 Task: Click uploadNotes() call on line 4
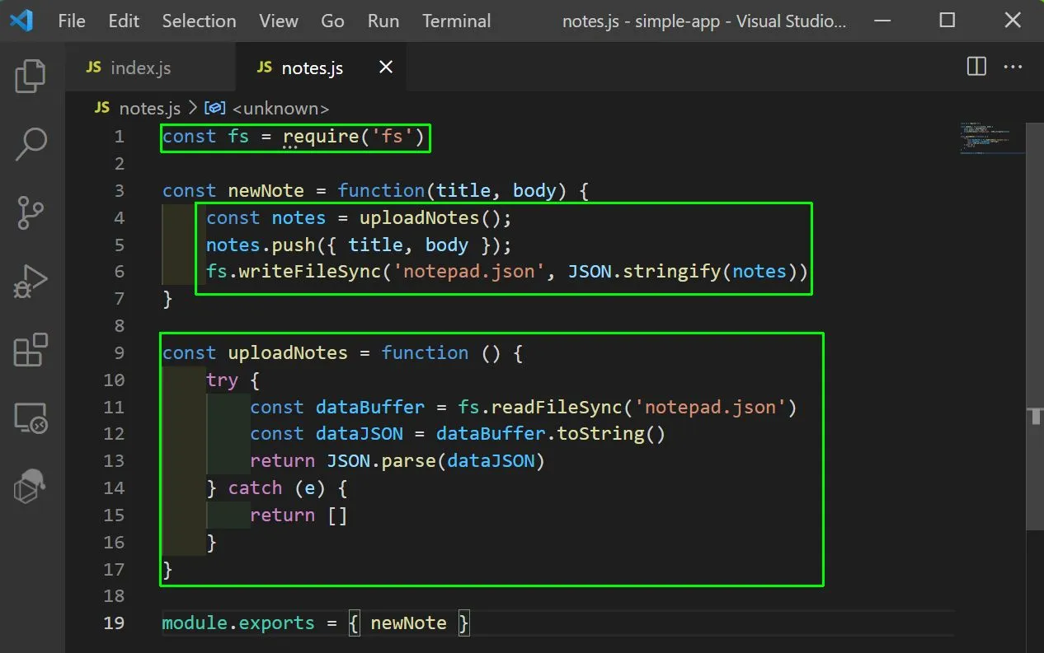click(430, 217)
